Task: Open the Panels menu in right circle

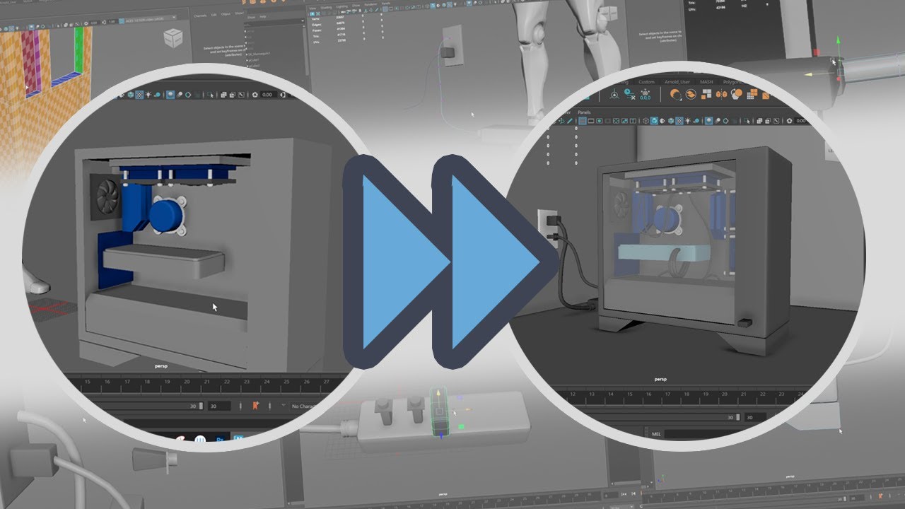Action: click(584, 112)
